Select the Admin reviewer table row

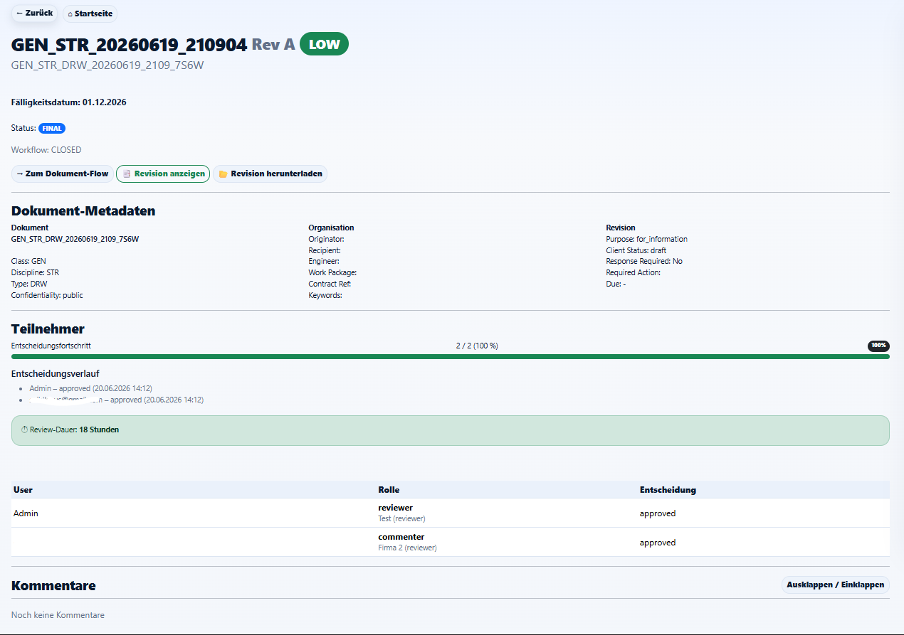[x=451, y=513]
